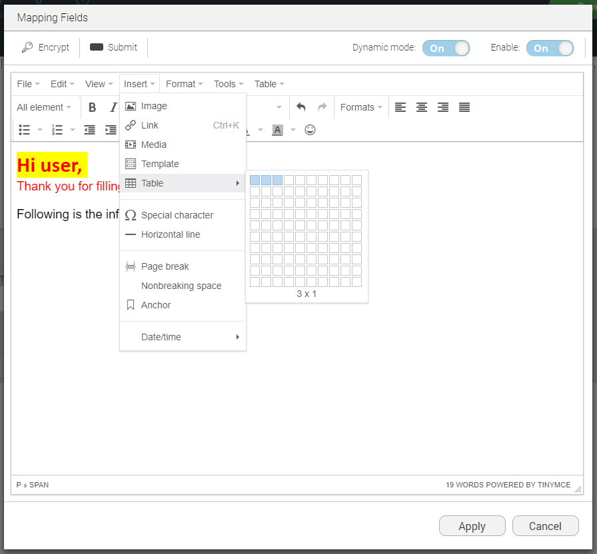The image size is (597, 554).
Task: Justify the paragraph text
Action: point(464,107)
